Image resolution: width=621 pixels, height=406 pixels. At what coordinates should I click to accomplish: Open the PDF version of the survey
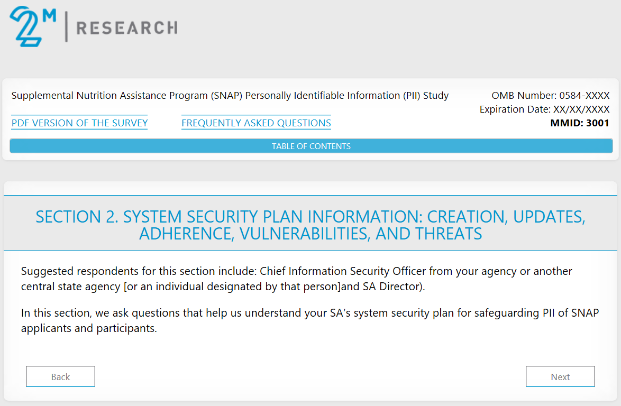pos(79,123)
